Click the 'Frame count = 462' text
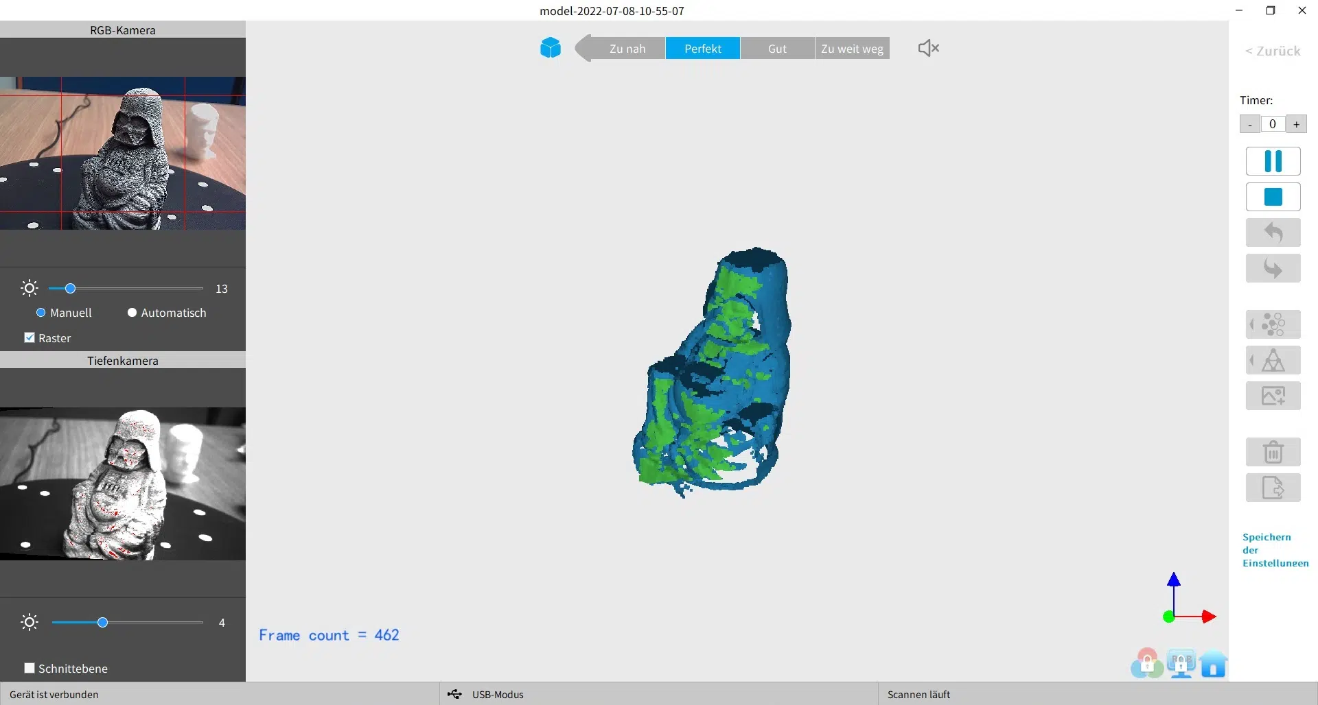 coord(329,635)
